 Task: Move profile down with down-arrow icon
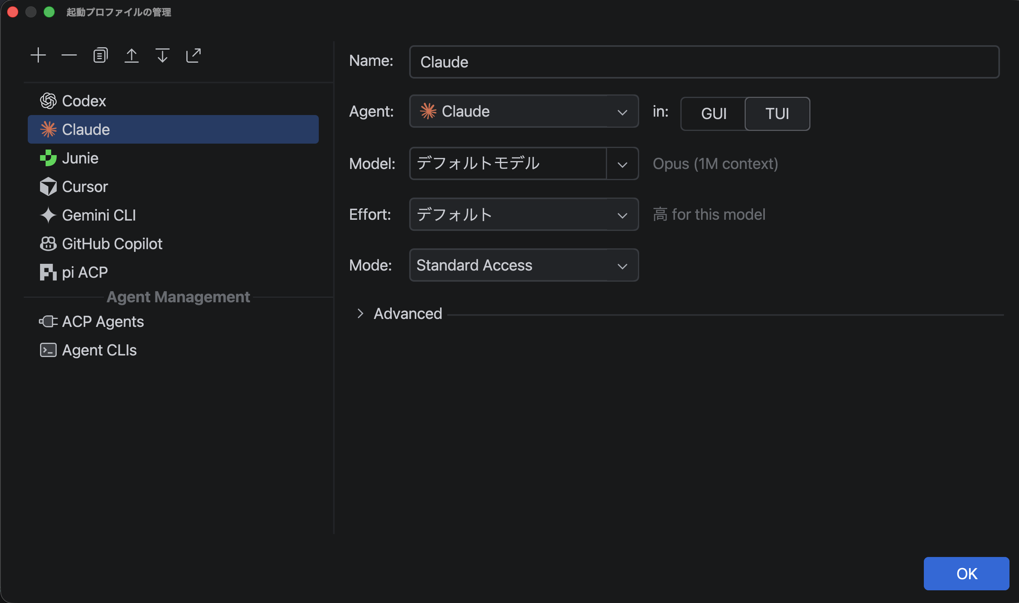(x=163, y=55)
